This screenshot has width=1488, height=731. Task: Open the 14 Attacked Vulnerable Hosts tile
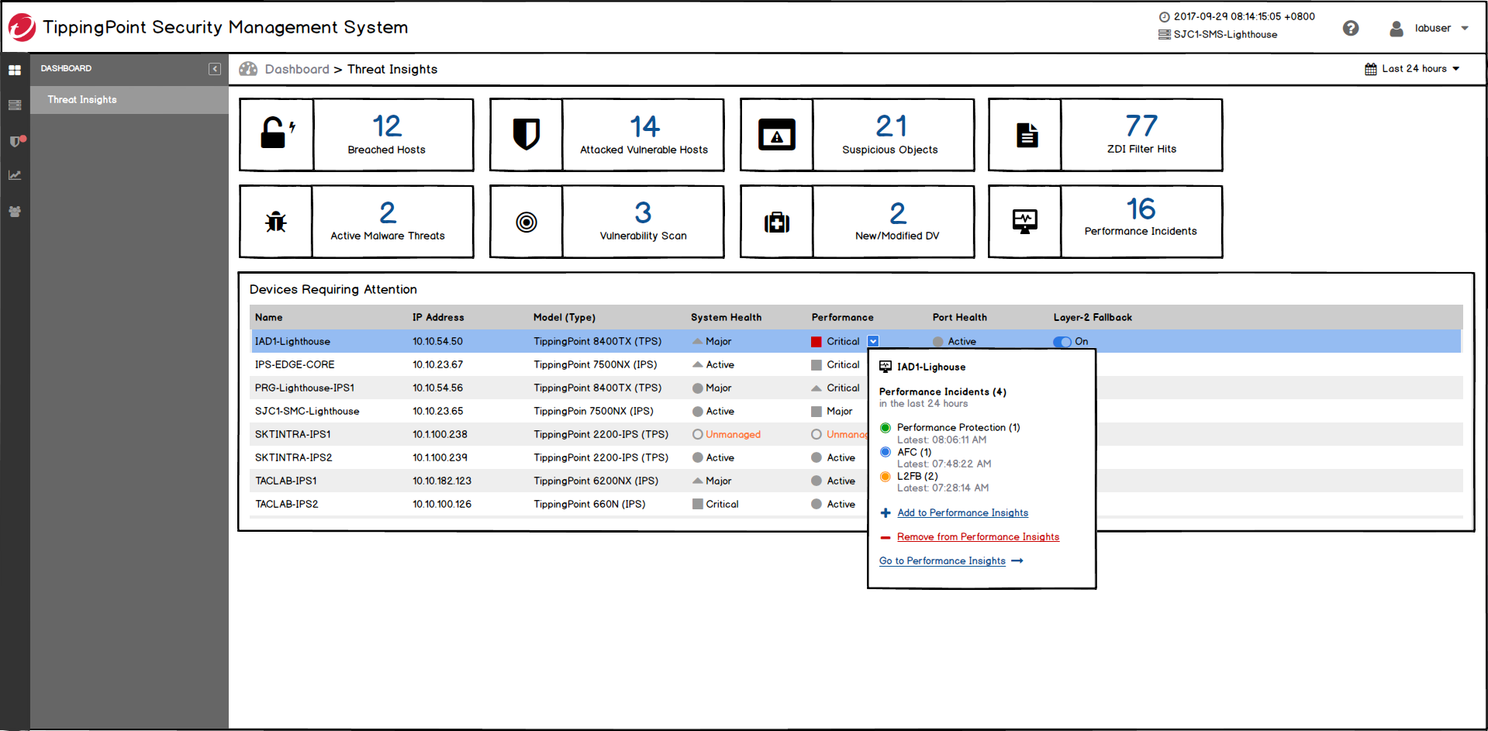(x=607, y=135)
